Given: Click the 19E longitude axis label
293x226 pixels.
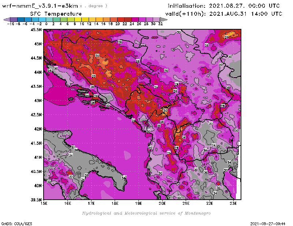Looking at the screenshot, I should 138,204.
